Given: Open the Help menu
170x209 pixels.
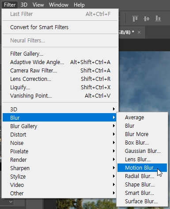Looking at the screenshot, I should (x=79, y=5).
